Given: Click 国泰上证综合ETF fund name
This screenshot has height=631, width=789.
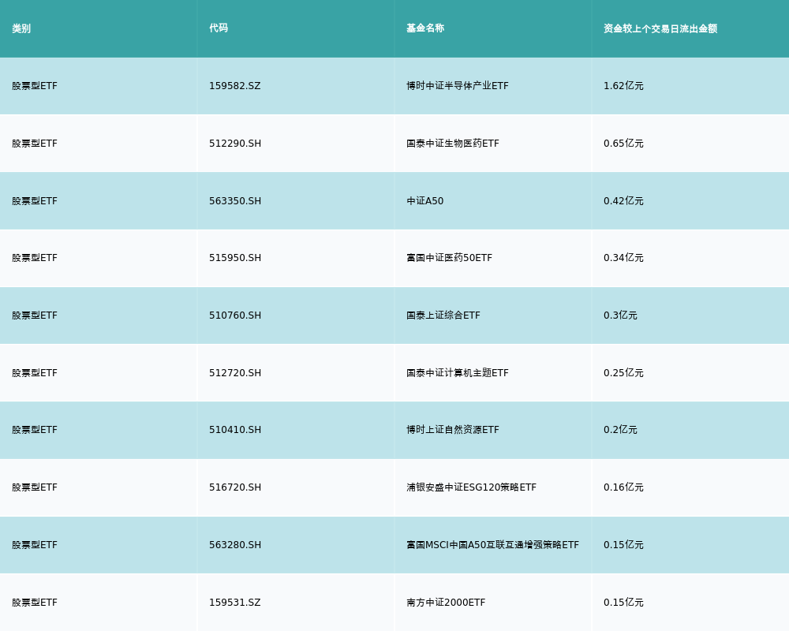Looking at the screenshot, I should click(443, 315).
